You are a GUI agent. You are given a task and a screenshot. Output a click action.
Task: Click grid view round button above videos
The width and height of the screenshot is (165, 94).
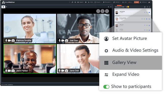pos(103,11)
